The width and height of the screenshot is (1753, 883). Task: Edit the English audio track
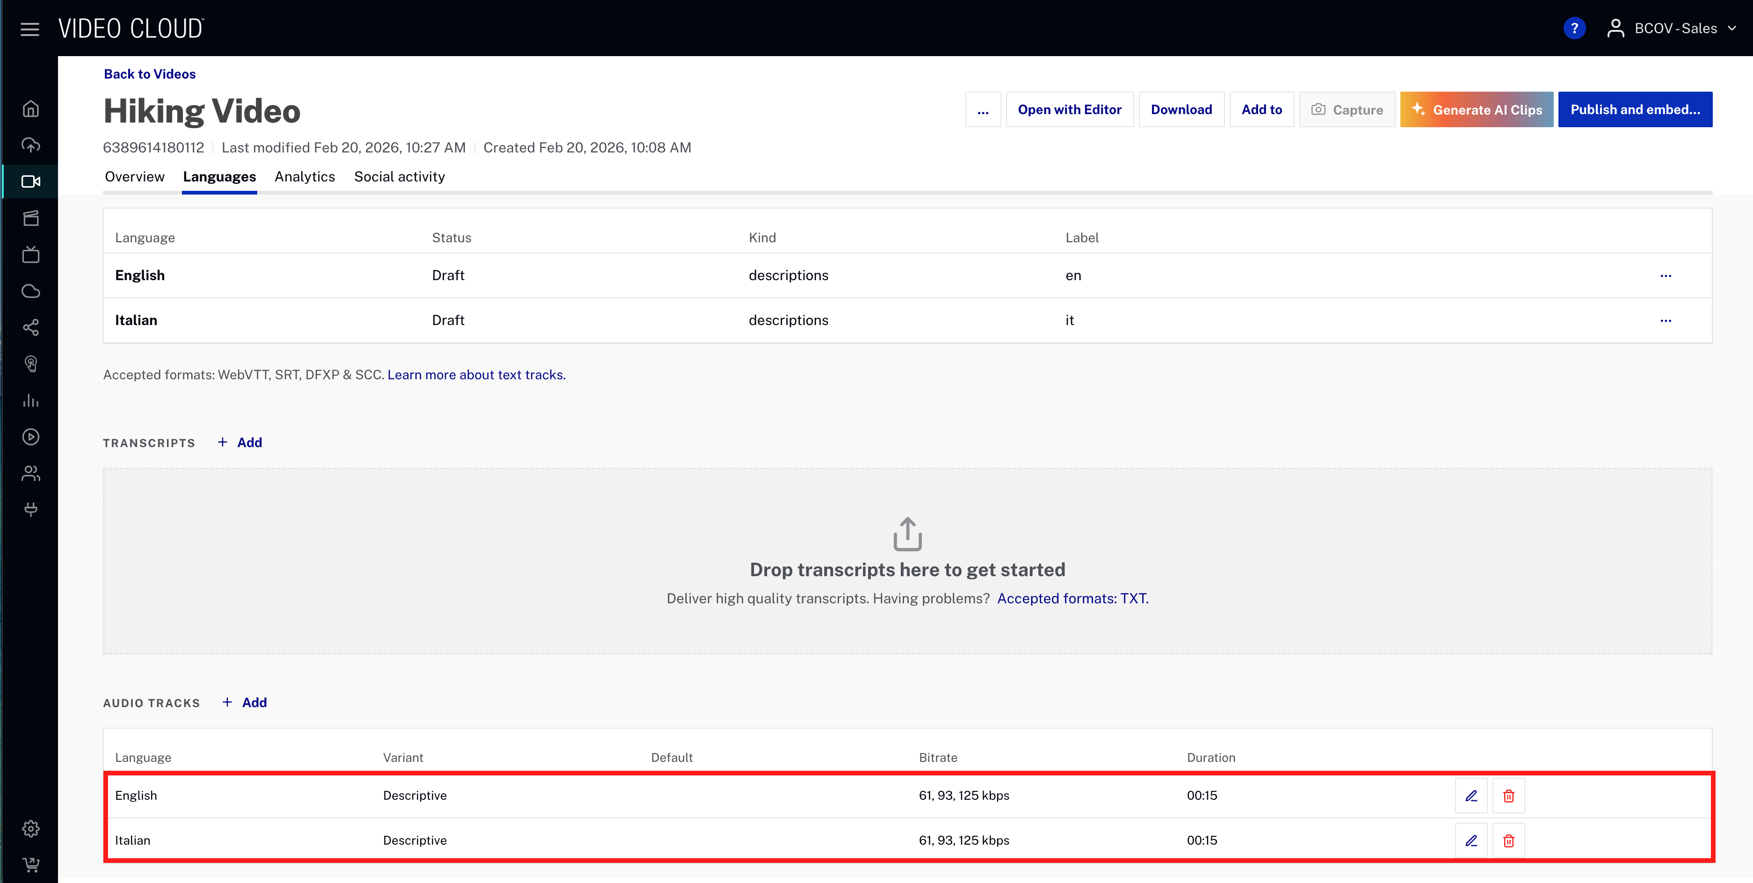click(1470, 795)
